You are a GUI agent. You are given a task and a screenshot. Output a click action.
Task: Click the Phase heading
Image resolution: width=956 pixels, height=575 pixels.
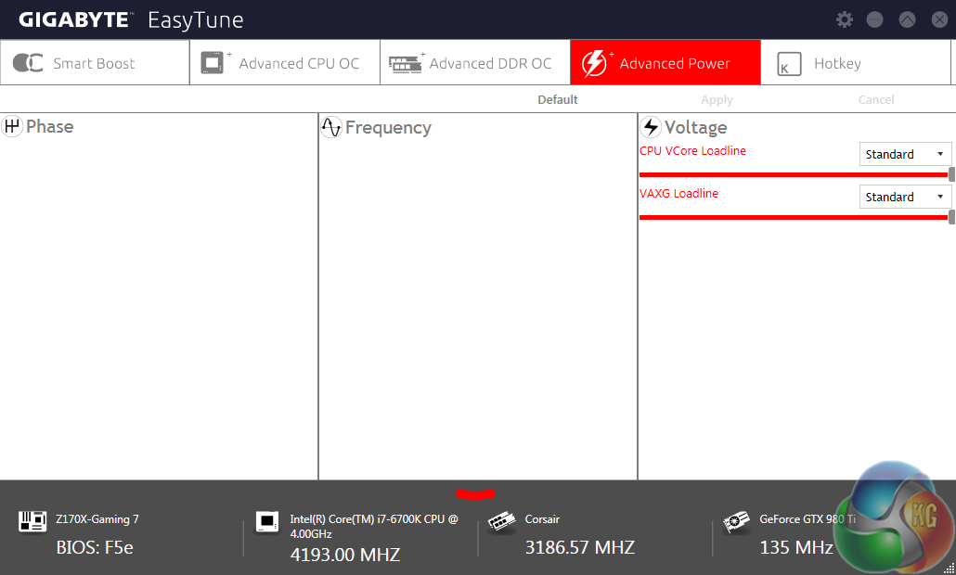click(50, 126)
